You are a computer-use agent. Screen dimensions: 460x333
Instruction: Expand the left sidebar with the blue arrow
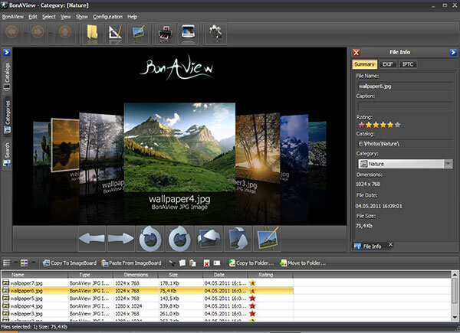point(5,53)
